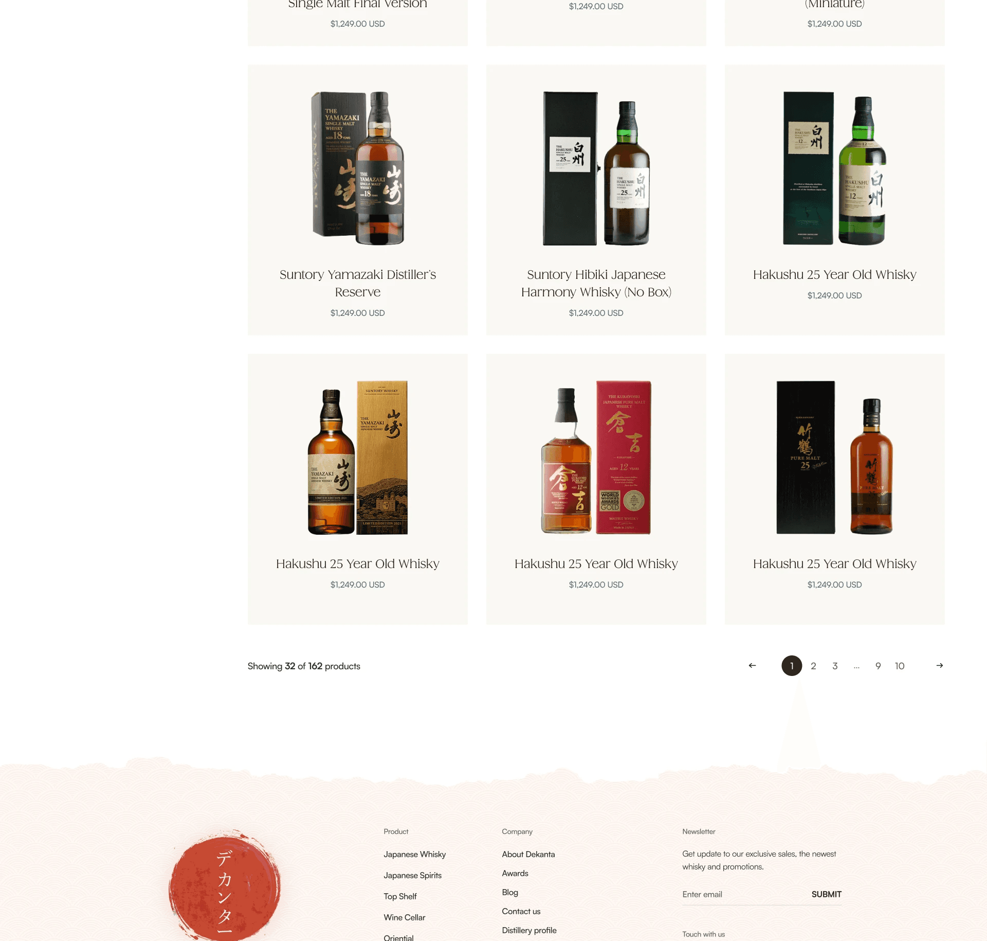Open the Yamazaki Limited Edition bottle image

tap(358, 457)
